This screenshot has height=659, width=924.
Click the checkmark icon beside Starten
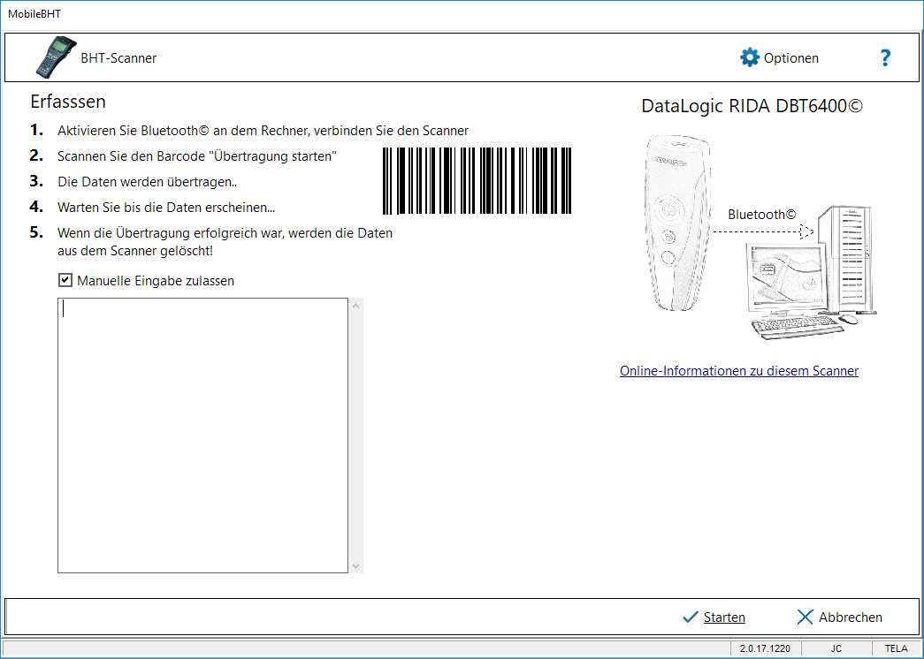click(x=690, y=617)
